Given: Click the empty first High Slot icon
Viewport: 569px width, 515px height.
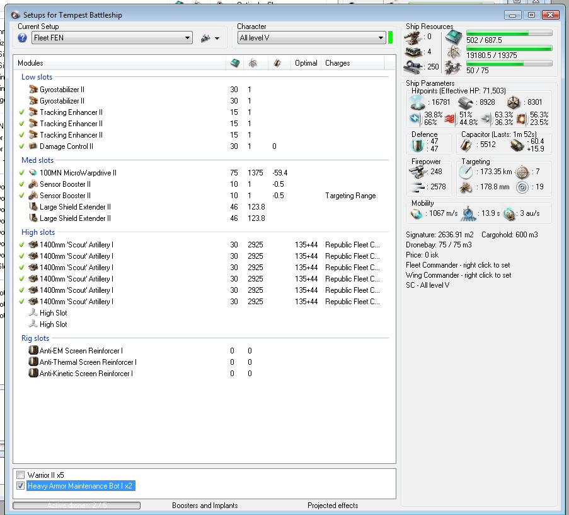Looking at the screenshot, I should pos(33,312).
